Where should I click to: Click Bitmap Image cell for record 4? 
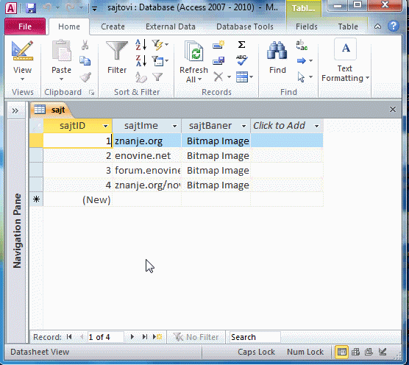pyautogui.click(x=216, y=185)
